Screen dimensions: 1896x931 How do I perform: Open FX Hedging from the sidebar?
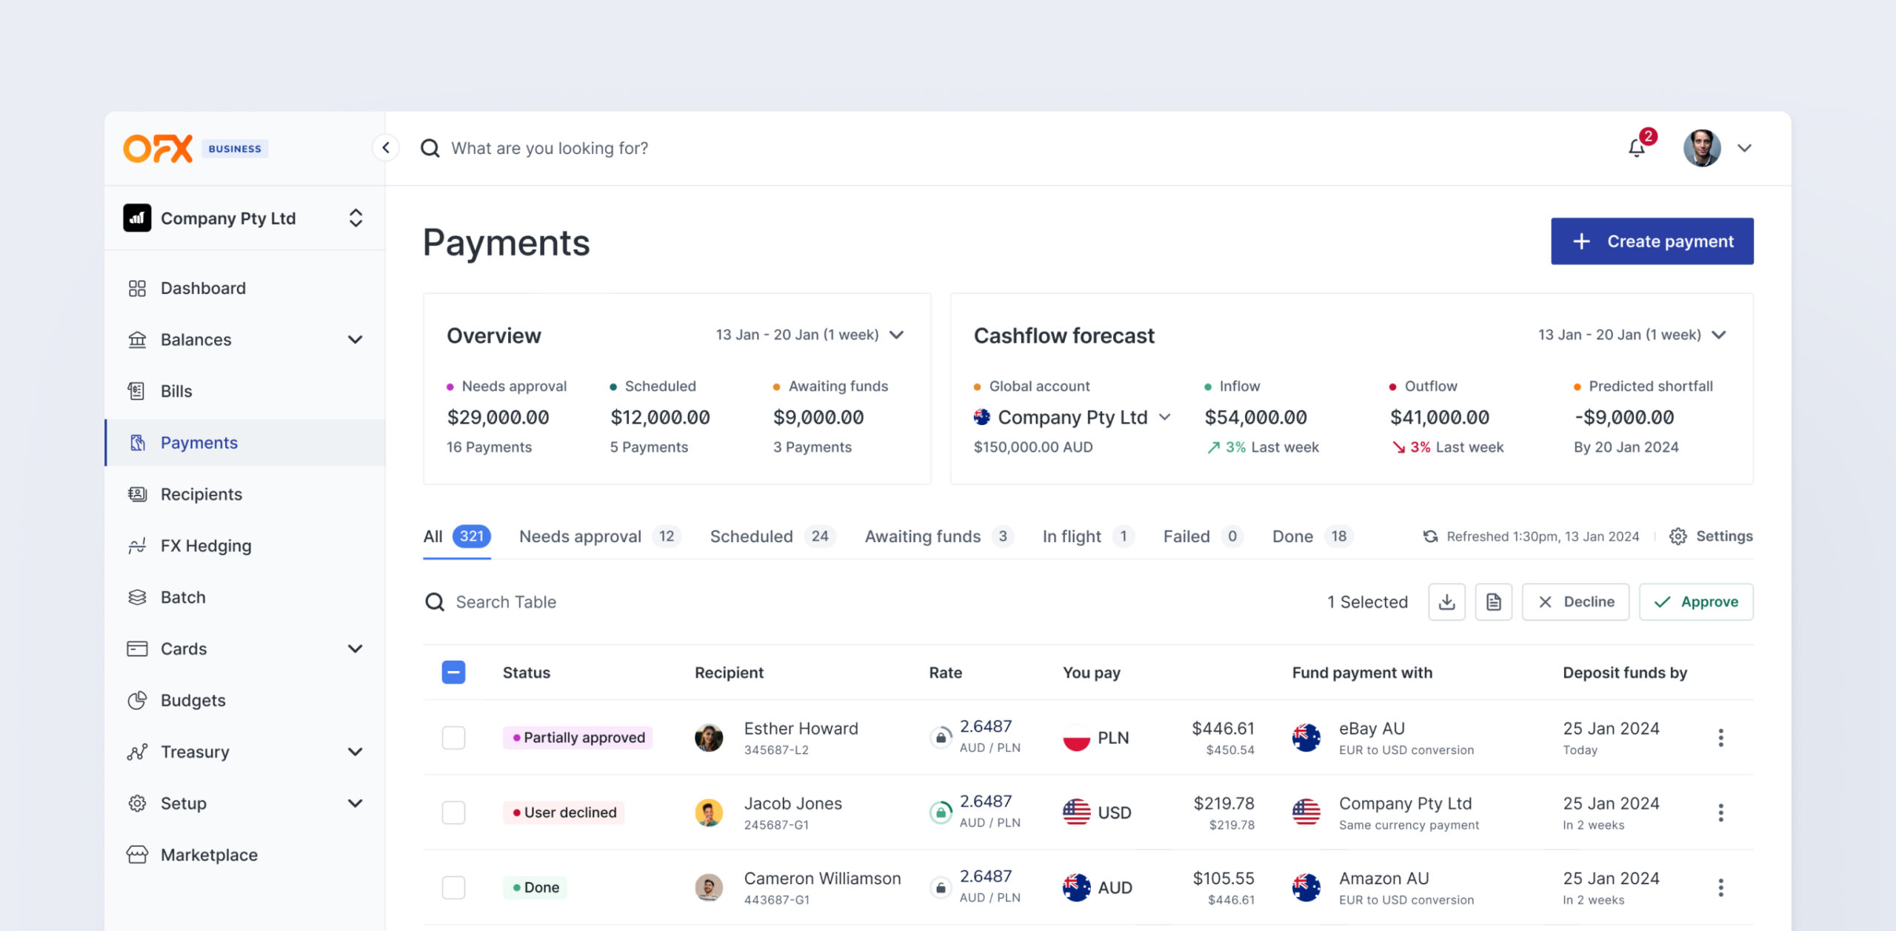pos(206,546)
